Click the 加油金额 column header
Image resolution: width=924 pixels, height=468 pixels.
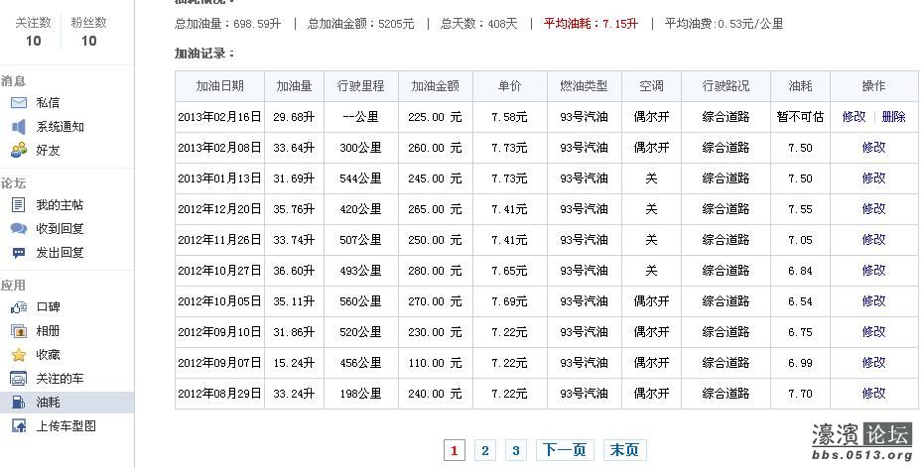pos(435,86)
